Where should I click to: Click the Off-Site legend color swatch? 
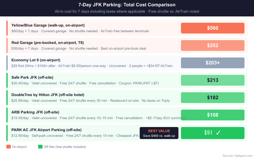coord(40,147)
